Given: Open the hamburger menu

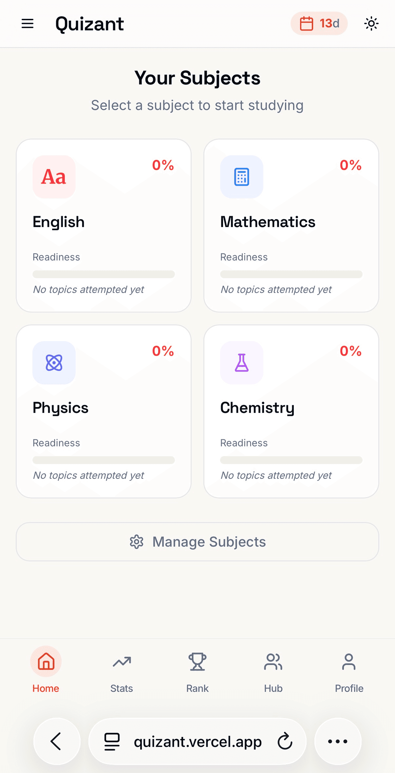Looking at the screenshot, I should tap(27, 24).
